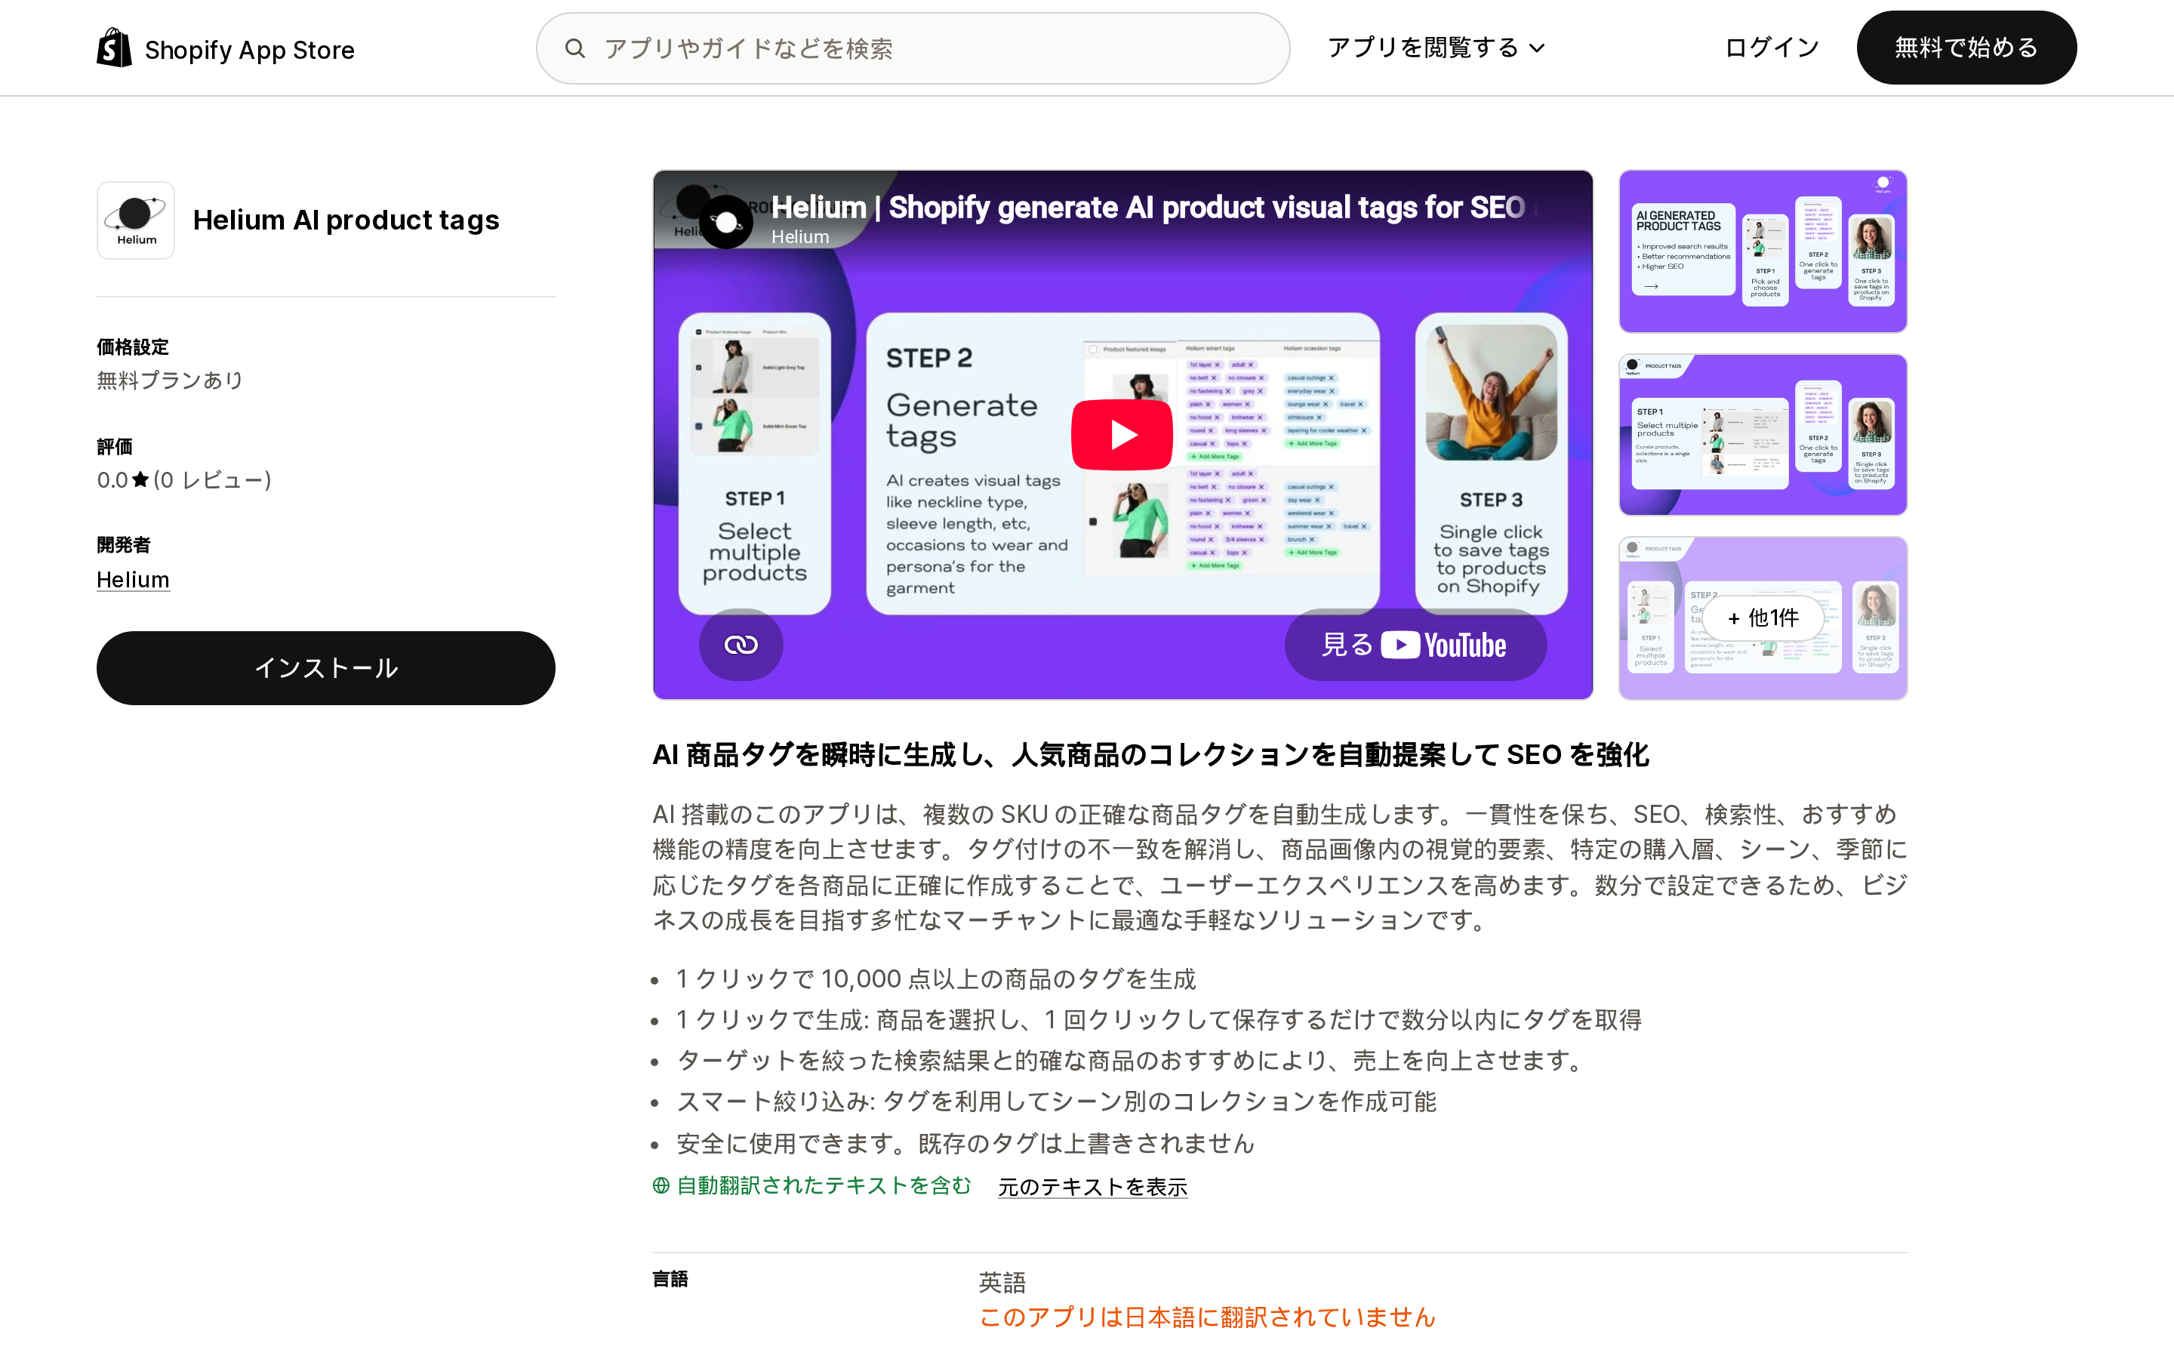2174x1359 pixels.
Task: Click the copy link icon on video
Action: 741,645
